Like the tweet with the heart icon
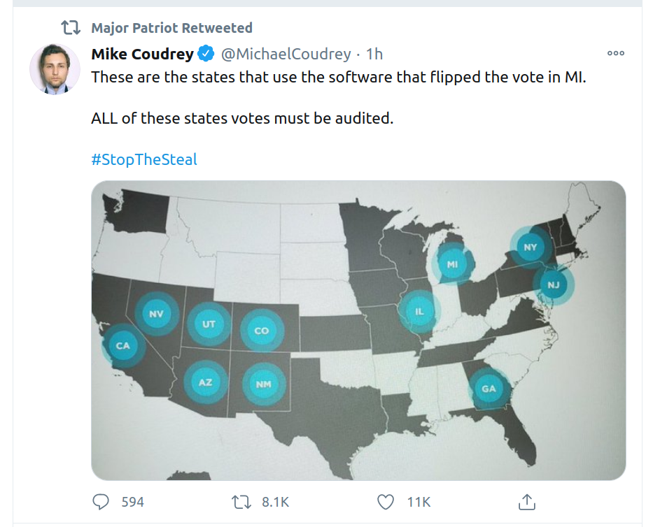This screenshot has height=527, width=653. click(385, 501)
